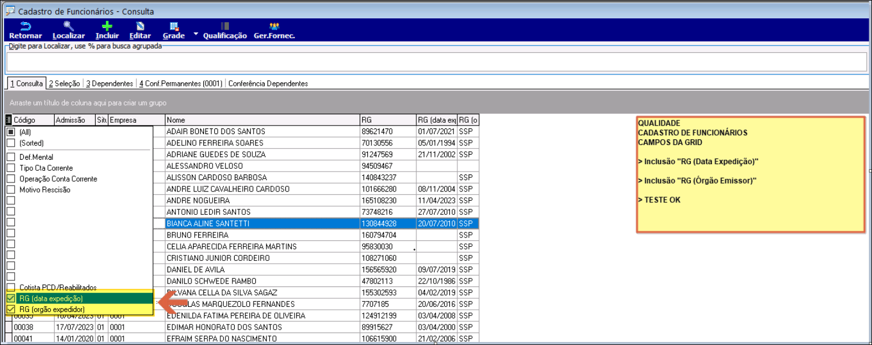Switch to the 2 Seleção tab
Screen dimensions: 872x345
click(x=64, y=84)
